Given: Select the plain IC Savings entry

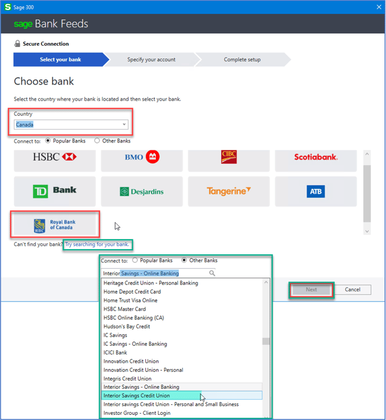Looking at the screenshot, I should [182, 335].
